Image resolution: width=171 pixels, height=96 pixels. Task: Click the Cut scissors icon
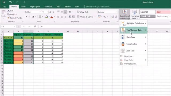click(9, 11)
